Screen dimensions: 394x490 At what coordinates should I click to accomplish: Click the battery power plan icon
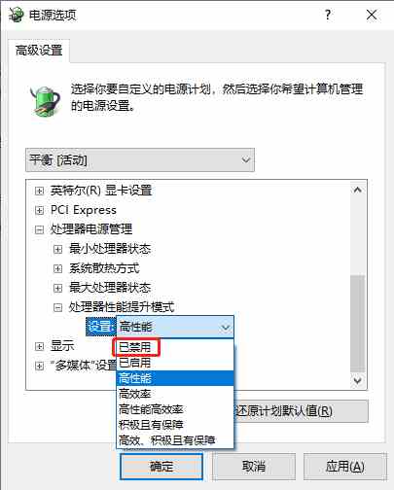coord(46,101)
